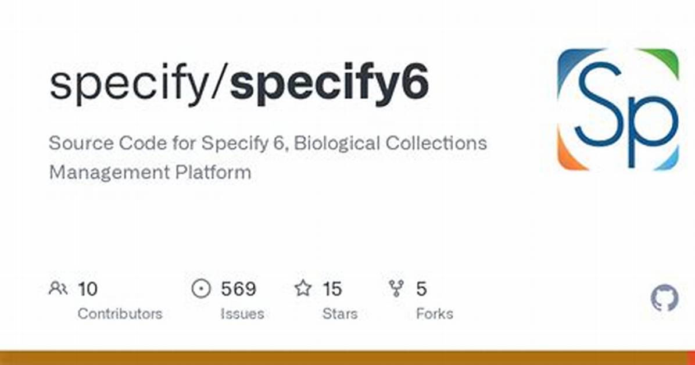The image size is (695, 365).
Task: Click the fork count '5'
Action: pyautogui.click(x=421, y=289)
